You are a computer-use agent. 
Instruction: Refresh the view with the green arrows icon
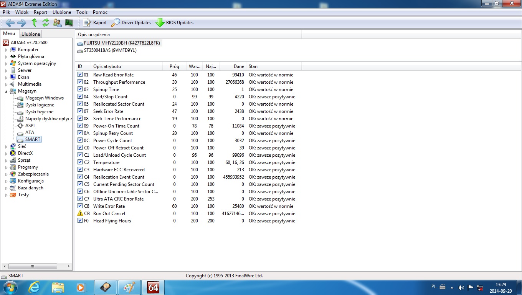point(46,23)
